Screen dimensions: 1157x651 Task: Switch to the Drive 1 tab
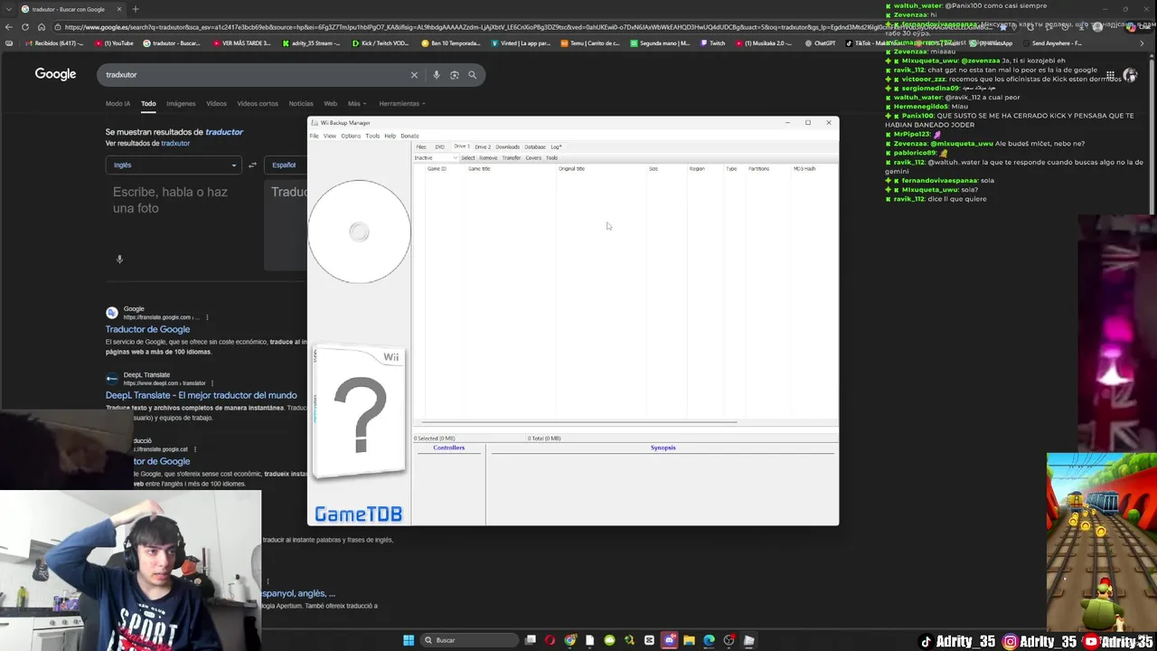[x=462, y=146]
